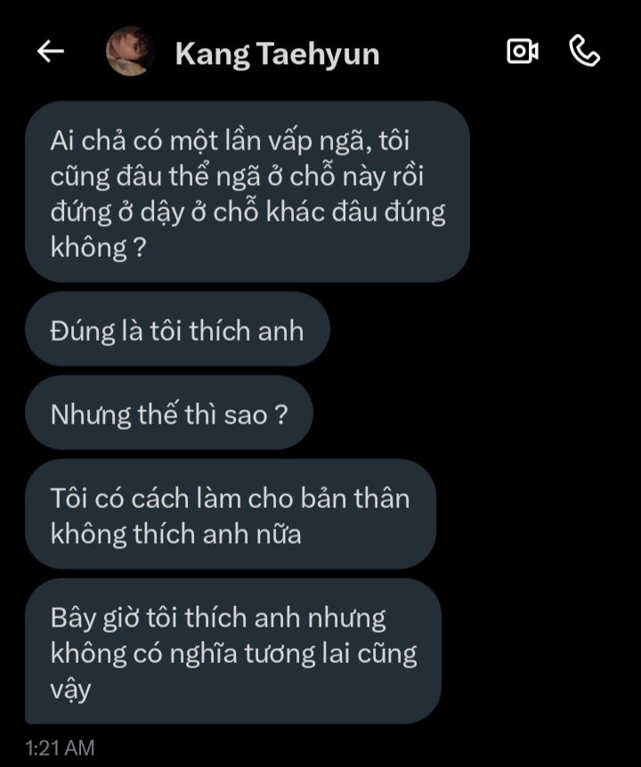
Task: Open Kang Taehyun's profile picture
Action: point(130,51)
